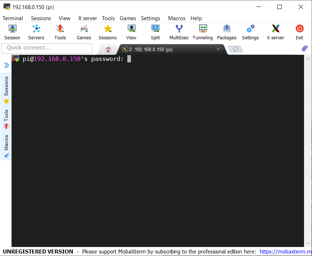The image size is (312, 256).
Task: Open the View menu
Action: point(65,18)
